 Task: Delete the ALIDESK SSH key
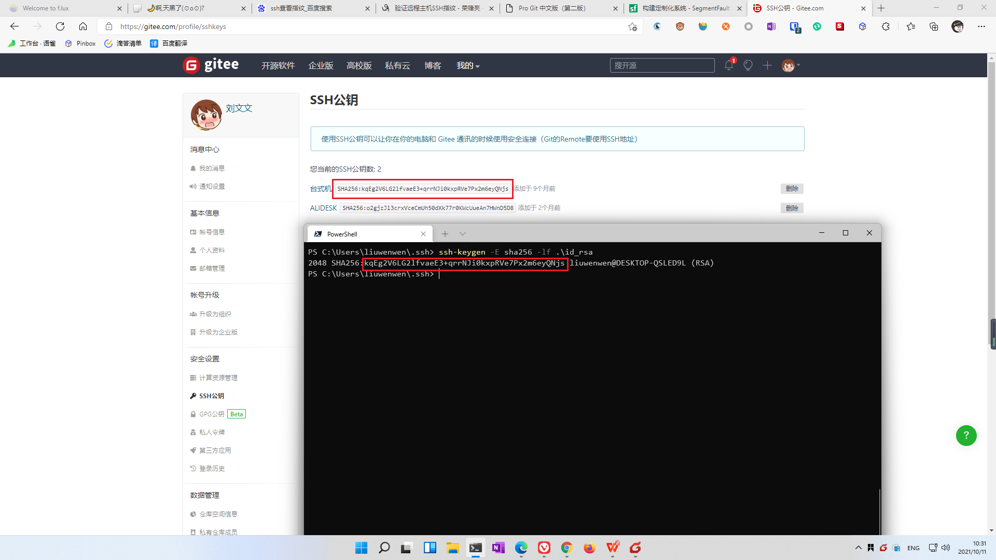pyautogui.click(x=792, y=208)
